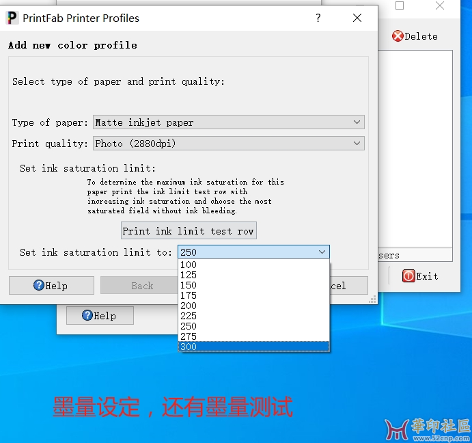Close the background window
Image resolution: width=472 pixels, height=443 pixels.
[440, 5]
